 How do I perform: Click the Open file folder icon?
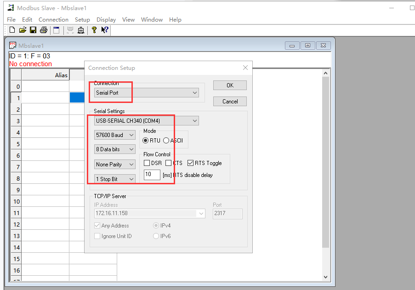coord(23,30)
